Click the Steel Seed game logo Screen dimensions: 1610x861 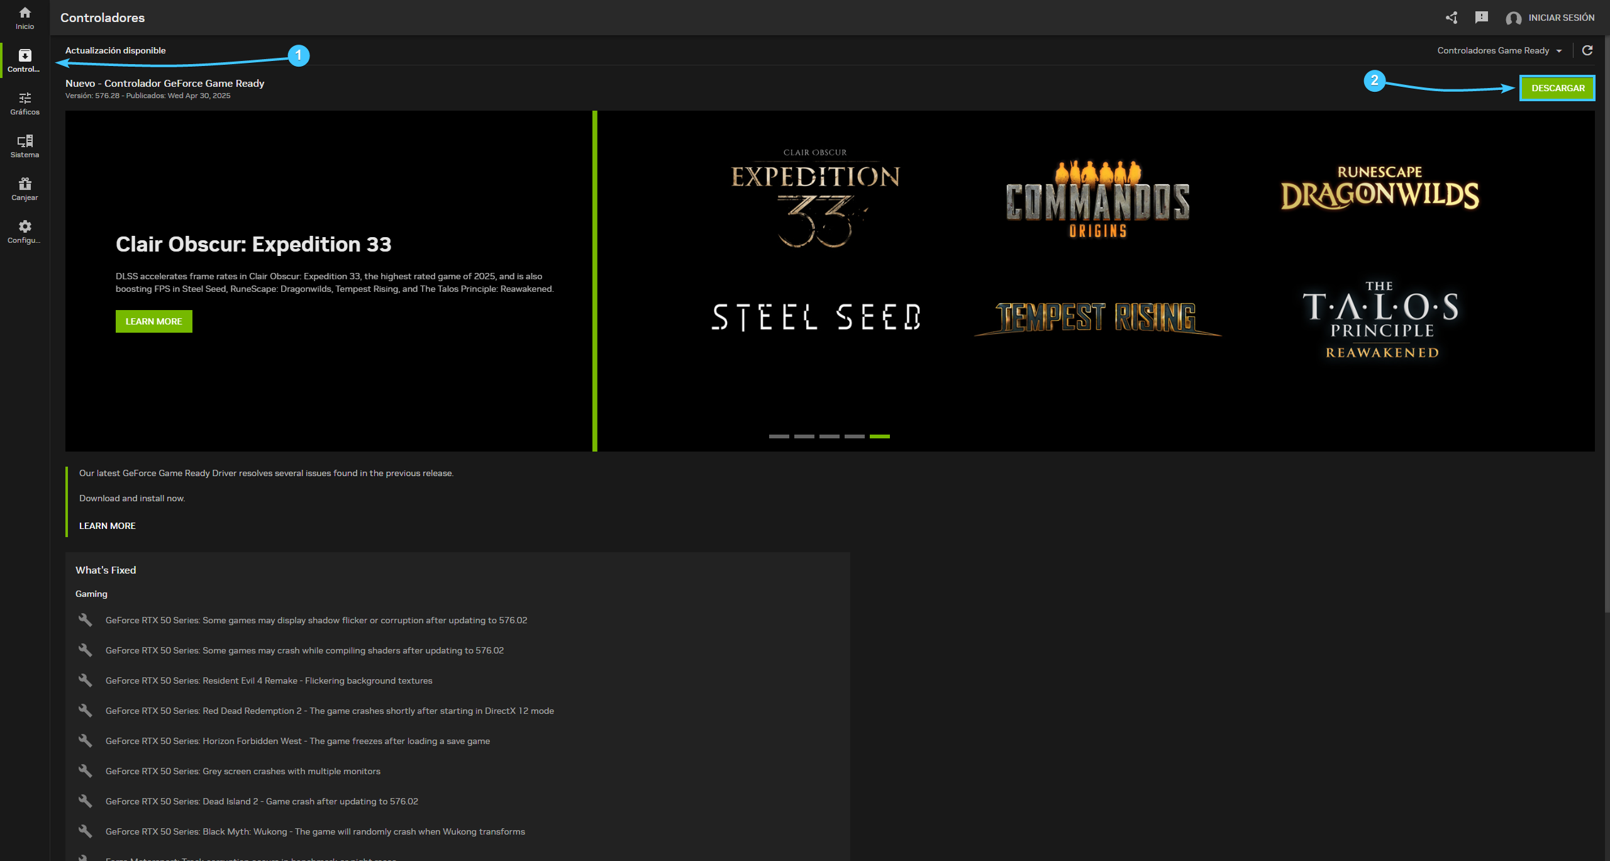coord(816,317)
